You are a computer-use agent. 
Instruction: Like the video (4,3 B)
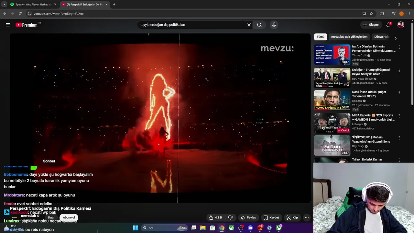coord(215,217)
